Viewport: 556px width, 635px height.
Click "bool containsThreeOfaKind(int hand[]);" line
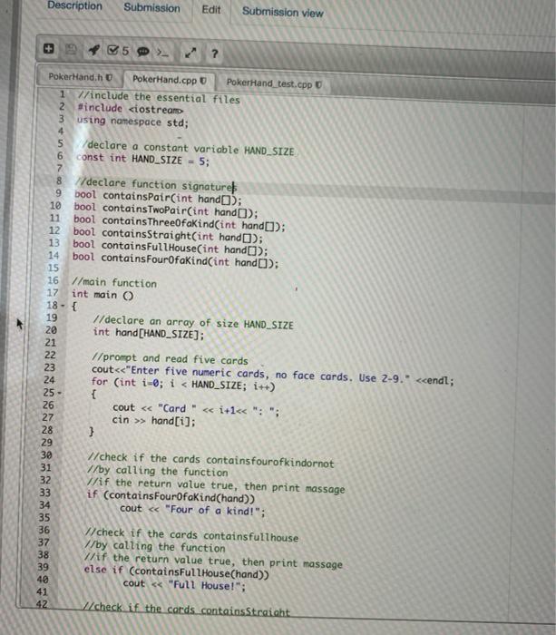pyautogui.click(x=180, y=223)
